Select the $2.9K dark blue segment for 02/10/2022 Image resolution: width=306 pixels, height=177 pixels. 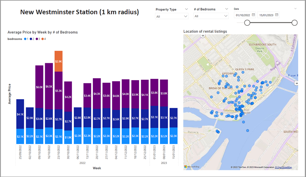(x=30, y=118)
